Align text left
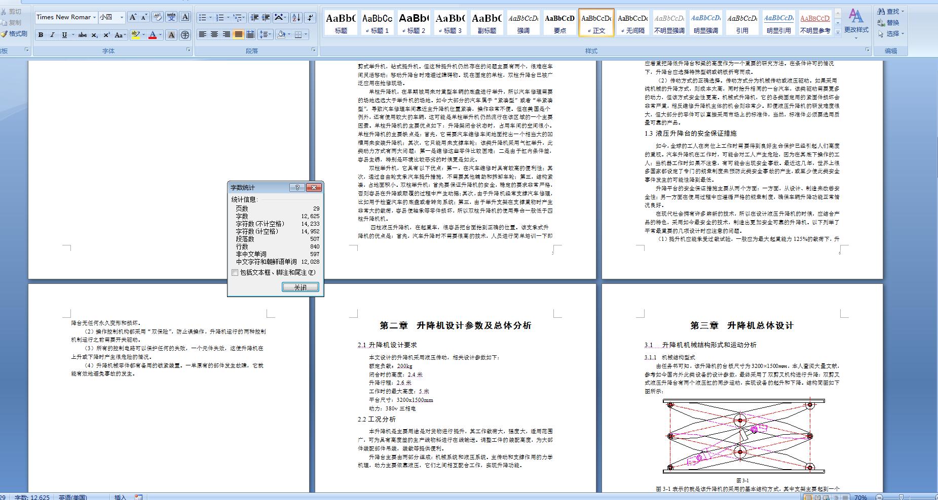 tap(202, 34)
